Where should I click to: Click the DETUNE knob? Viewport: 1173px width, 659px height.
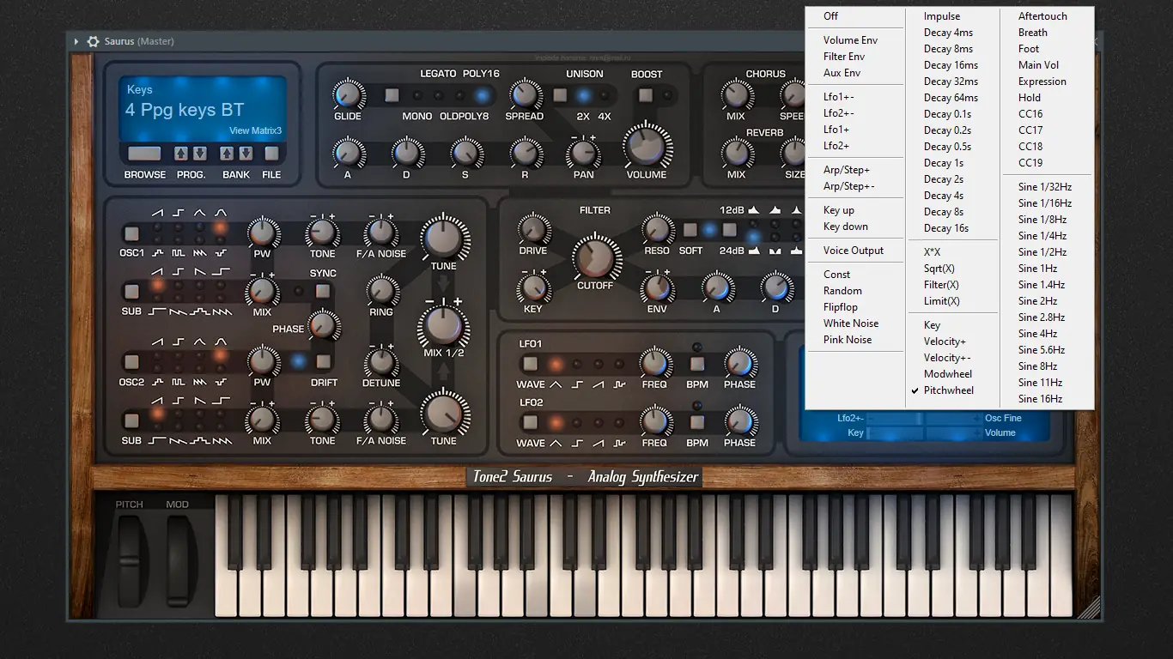click(x=381, y=362)
